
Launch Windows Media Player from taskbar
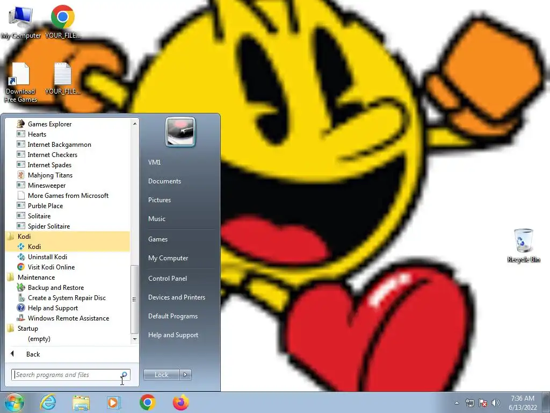pyautogui.click(x=114, y=402)
